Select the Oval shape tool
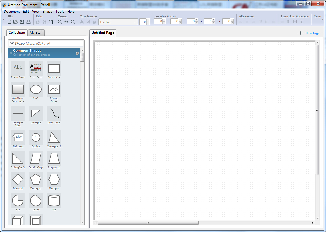The height and width of the screenshot is (232, 326). pyautogui.click(x=36, y=89)
